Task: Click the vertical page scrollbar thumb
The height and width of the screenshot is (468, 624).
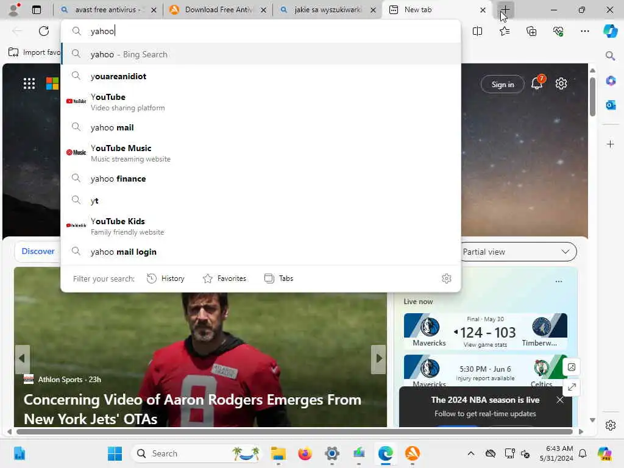Action: click(592, 97)
